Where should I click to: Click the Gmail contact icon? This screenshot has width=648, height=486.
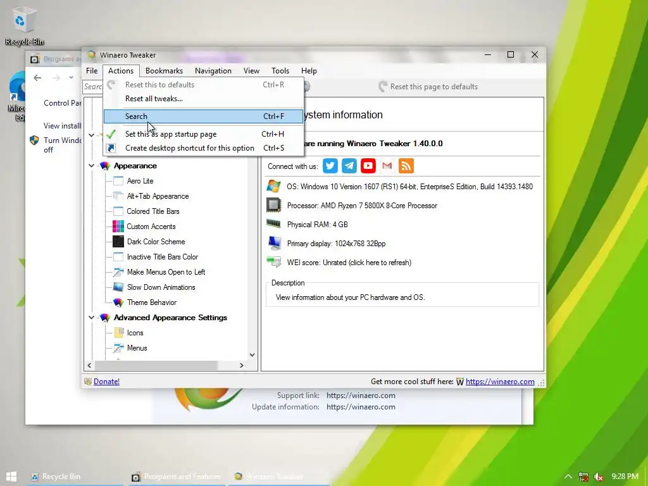387,166
